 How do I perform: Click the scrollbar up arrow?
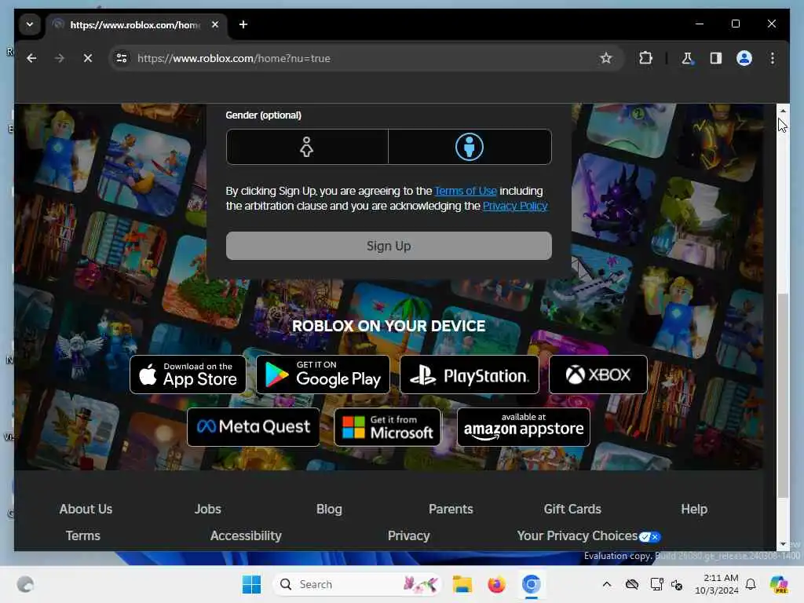783,110
